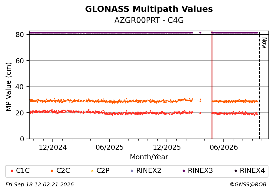Select the C1C legend label
The image size is (274, 193).
pyautogui.click(x=23, y=171)
